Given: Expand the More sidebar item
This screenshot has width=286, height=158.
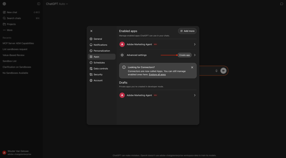Looking at the screenshot, I should (x=21, y=30).
